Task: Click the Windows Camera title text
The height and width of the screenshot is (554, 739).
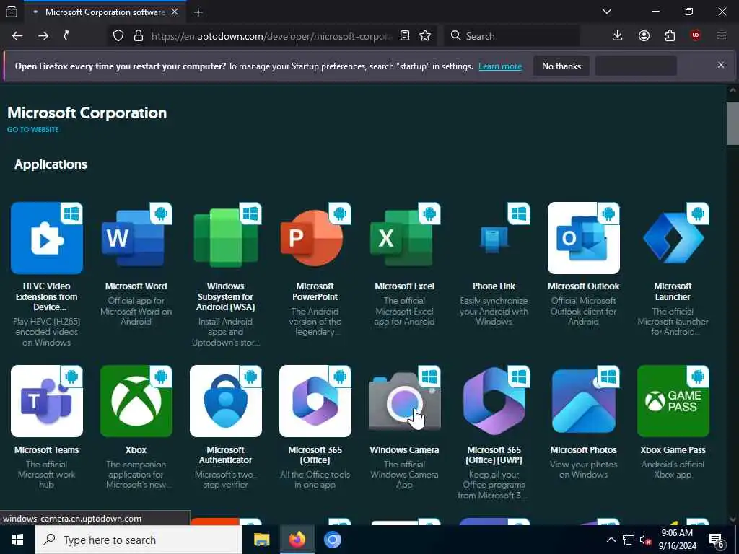Action: (x=404, y=450)
